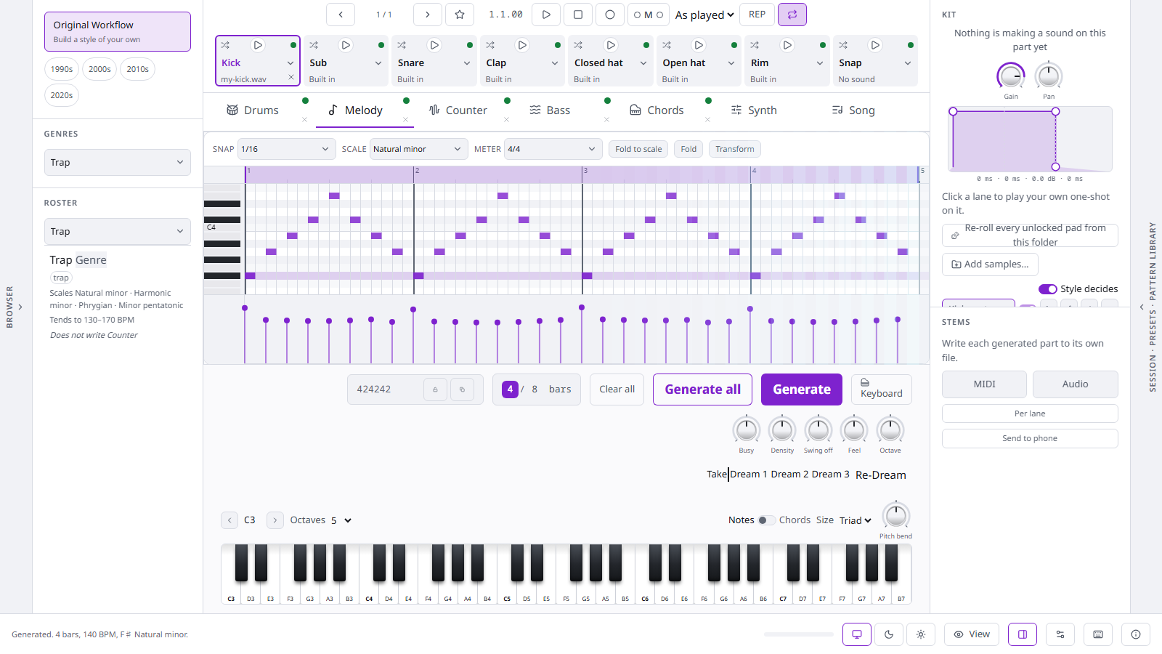Open the As played dropdown
Image resolution: width=1162 pixels, height=654 pixels.
pyautogui.click(x=704, y=15)
